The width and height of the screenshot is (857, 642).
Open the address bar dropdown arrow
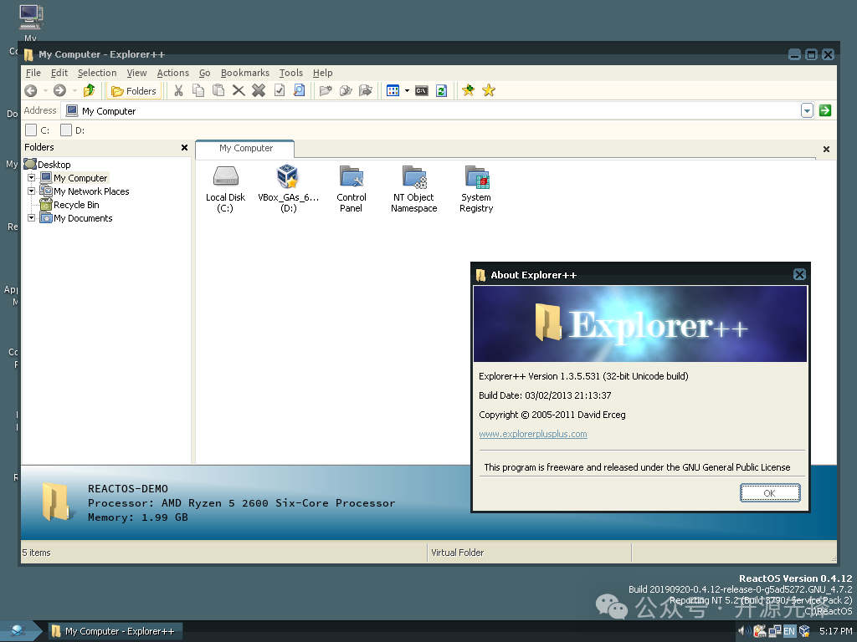click(807, 110)
